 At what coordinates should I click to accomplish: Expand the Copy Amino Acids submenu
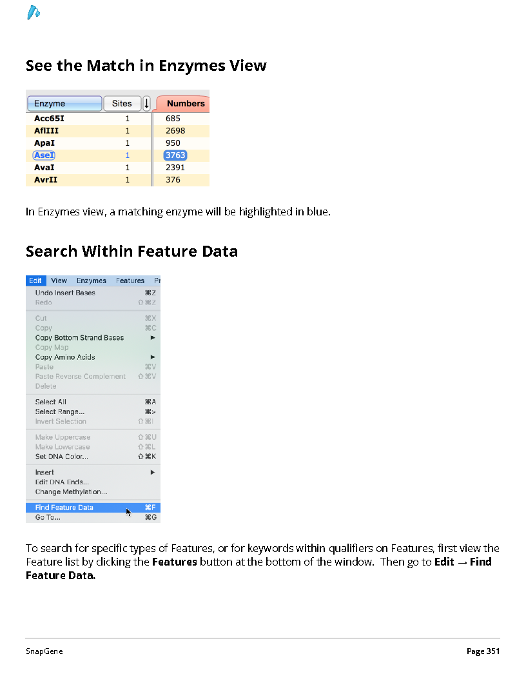click(153, 357)
